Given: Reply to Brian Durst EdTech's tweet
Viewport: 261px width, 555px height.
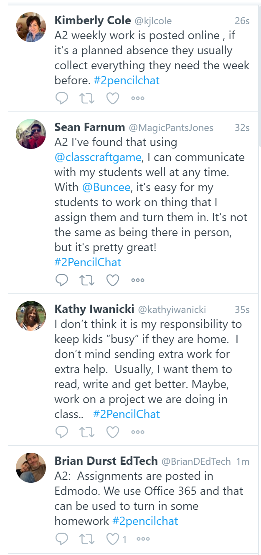Looking at the screenshot, I should point(62,539).
